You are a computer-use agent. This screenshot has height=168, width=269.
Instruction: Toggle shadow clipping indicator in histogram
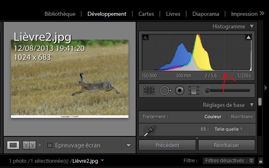tap(145, 38)
